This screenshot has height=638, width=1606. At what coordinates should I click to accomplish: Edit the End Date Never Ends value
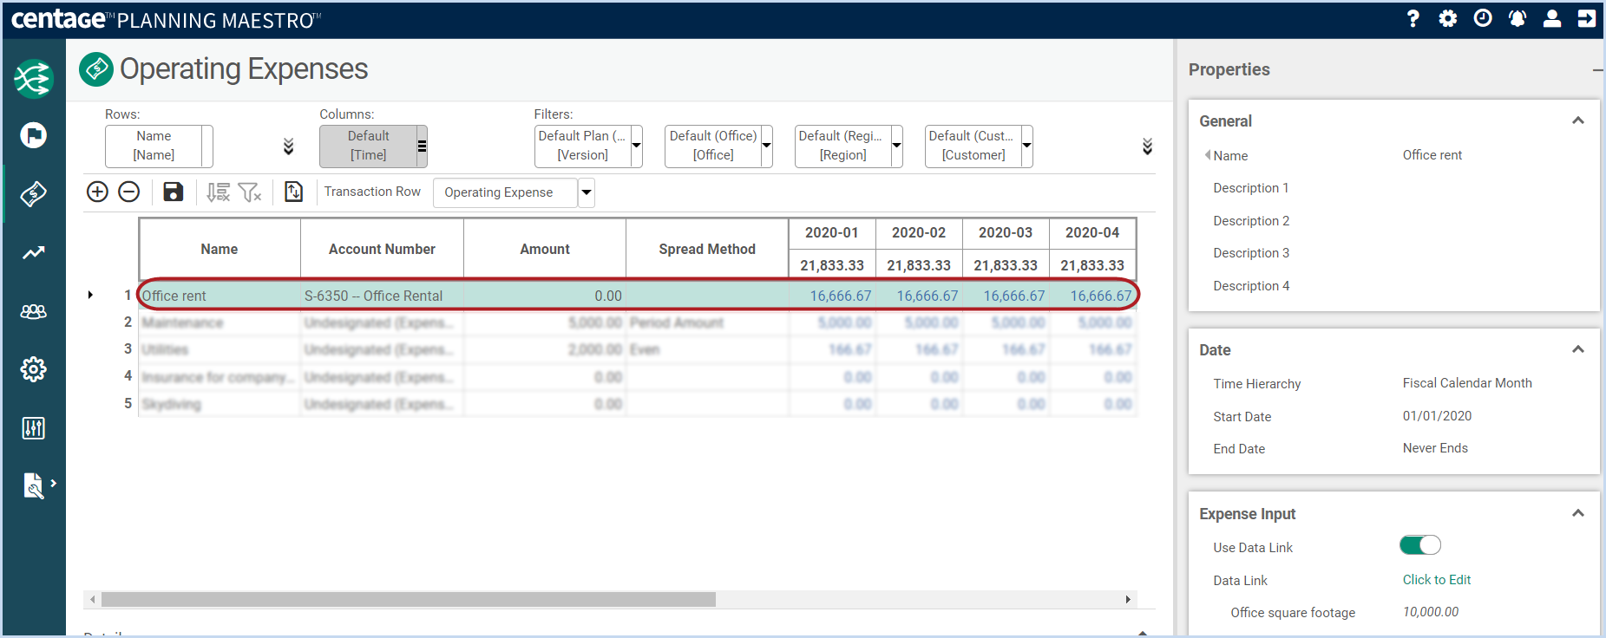(1435, 448)
